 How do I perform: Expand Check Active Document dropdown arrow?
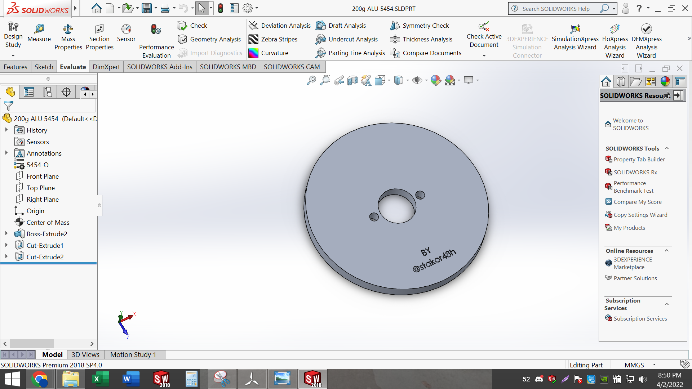point(484,56)
